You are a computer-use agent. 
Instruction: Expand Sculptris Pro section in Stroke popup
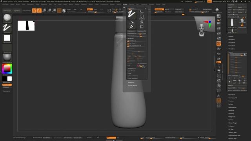coord(132,68)
